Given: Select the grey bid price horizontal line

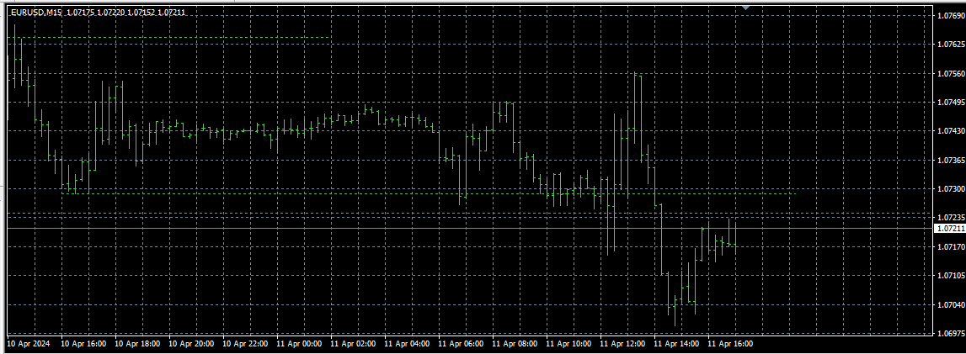Looking at the screenshot, I should pos(468,228).
